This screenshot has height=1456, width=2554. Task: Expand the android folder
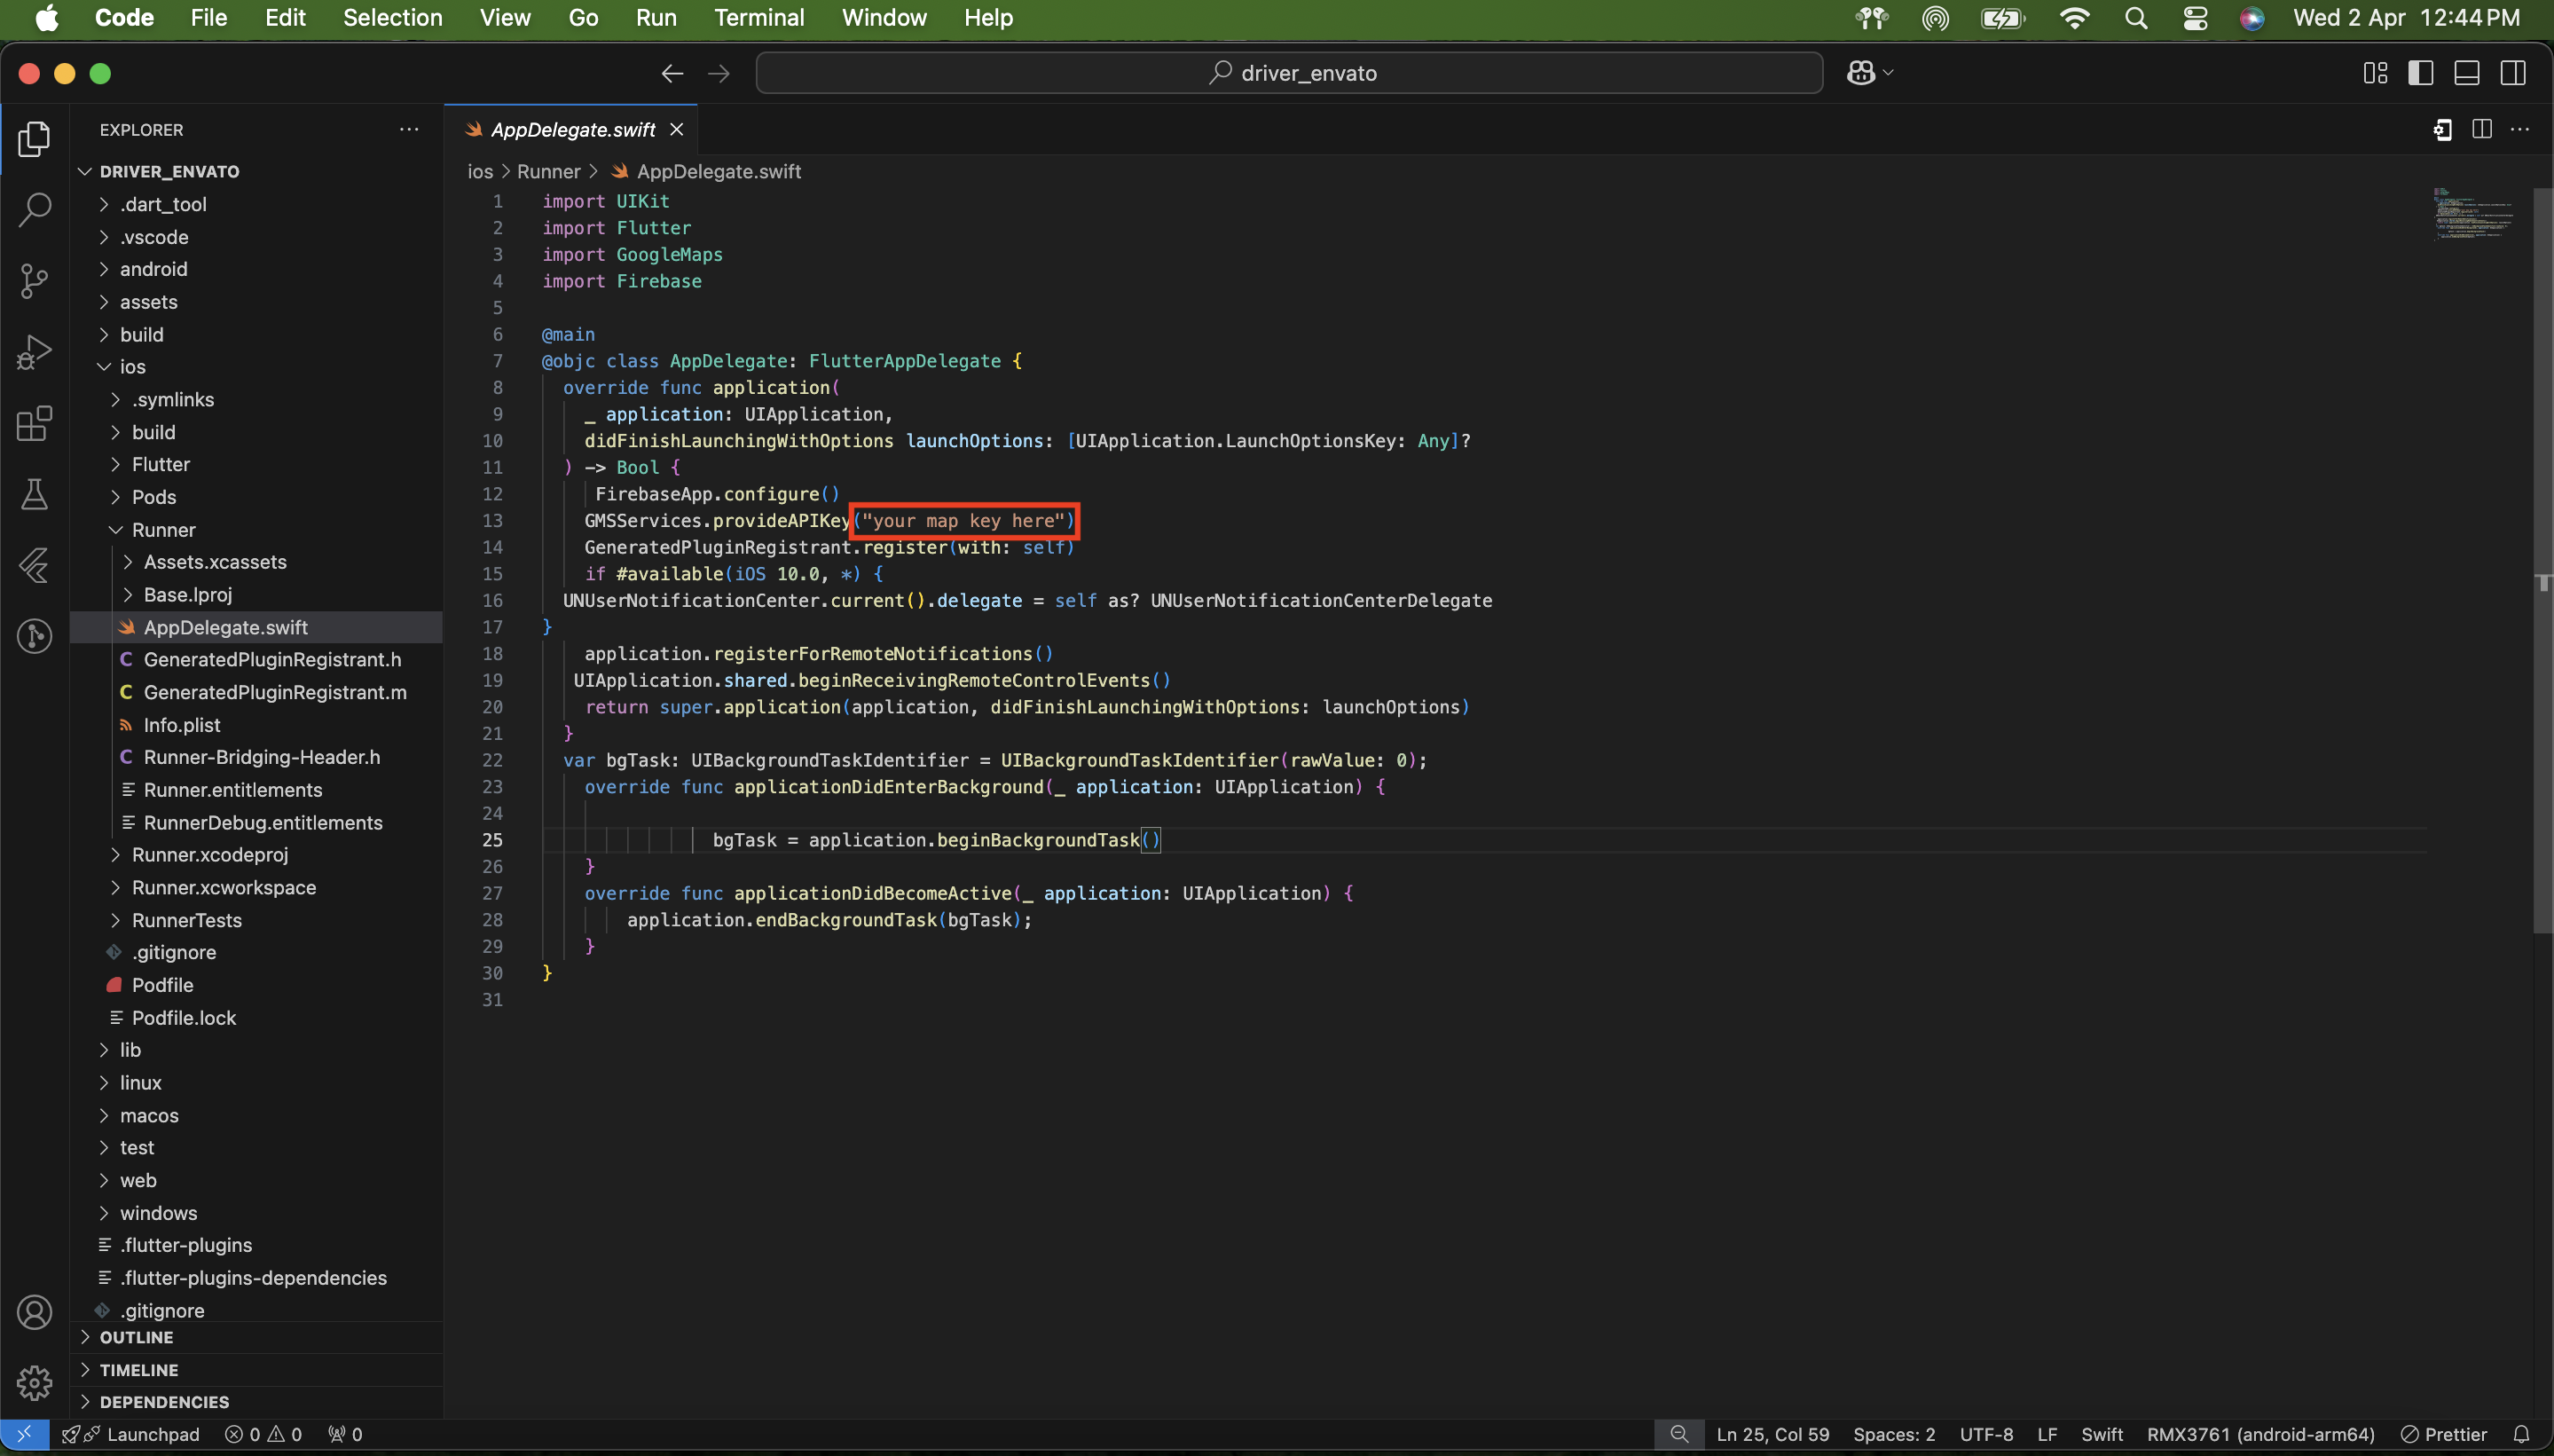(153, 269)
